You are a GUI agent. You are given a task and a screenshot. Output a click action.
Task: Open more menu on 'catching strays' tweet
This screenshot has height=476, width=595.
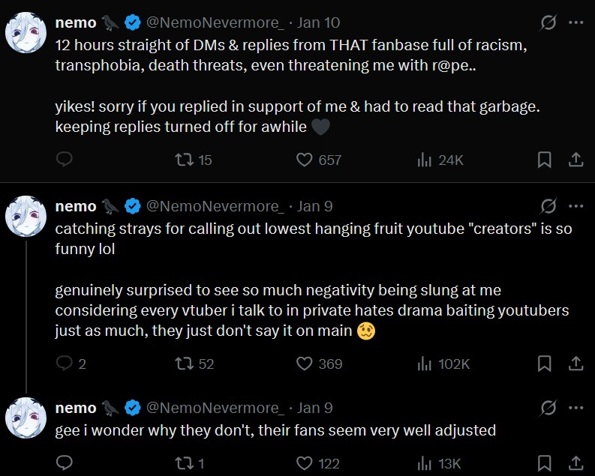click(575, 206)
